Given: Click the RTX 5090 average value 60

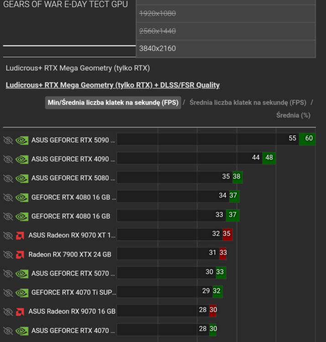Looking at the screenshot, I should (309, 138).
